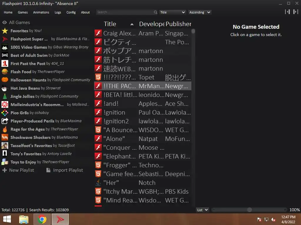Click the Rage for the Ages flame icon
The width and height of the screenshot is (301, 225).
(x=5, y=129)
